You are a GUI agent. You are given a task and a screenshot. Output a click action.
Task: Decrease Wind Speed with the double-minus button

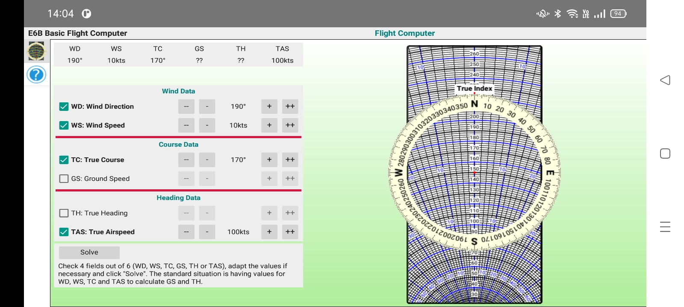[x=186, y=125]
